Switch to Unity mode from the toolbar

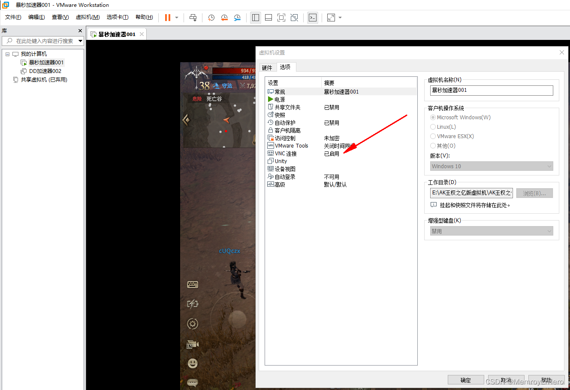[x=294, y=18]
